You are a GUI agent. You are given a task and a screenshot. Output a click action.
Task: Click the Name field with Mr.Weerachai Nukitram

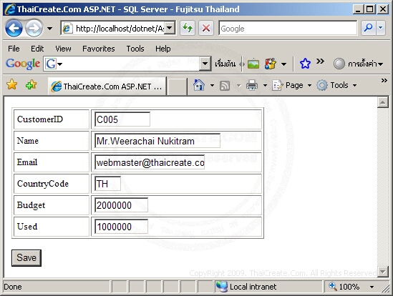[x=157, y=141]
